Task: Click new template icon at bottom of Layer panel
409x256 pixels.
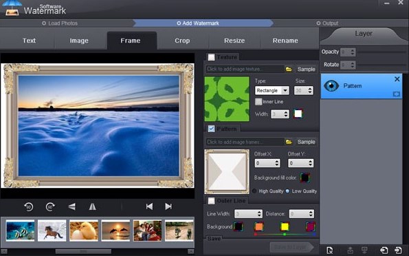Action: 330,250
